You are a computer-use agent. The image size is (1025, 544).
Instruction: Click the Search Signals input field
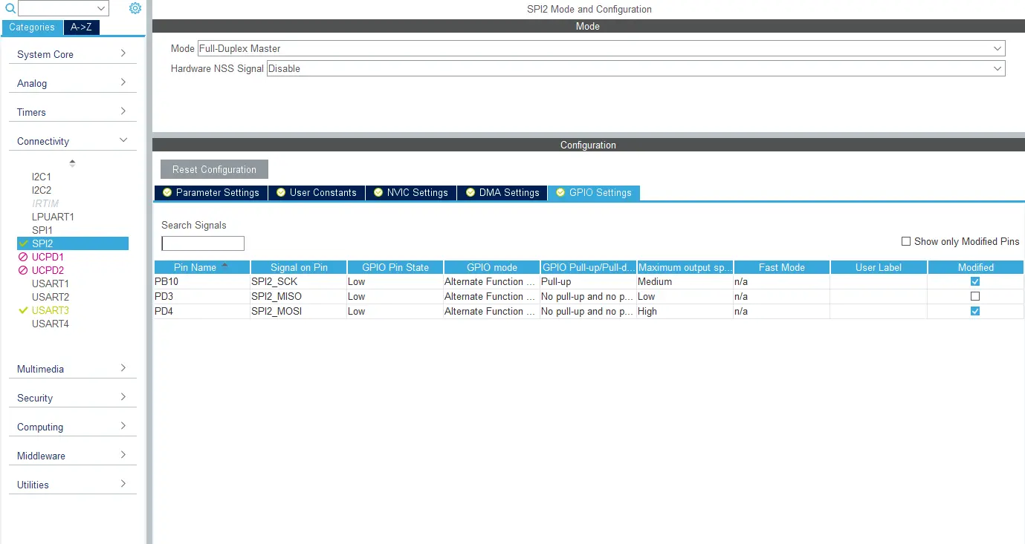[x=202, y=243]
